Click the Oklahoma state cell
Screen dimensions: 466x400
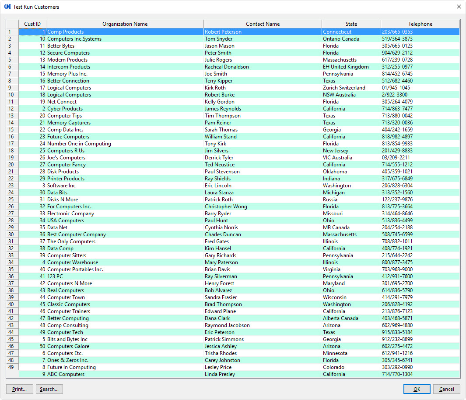click(x=351, y=171)
